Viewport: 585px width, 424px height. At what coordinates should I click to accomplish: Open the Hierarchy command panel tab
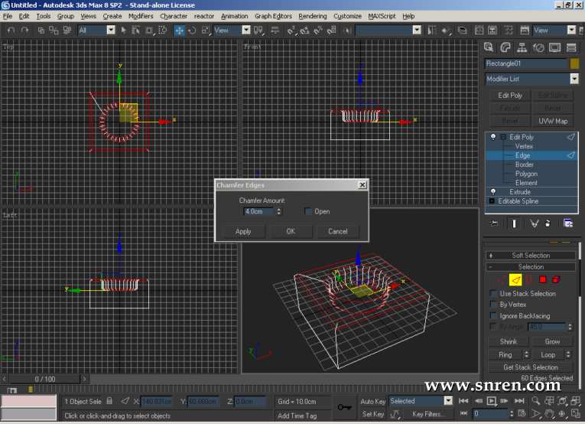click(x=522, y=47)
